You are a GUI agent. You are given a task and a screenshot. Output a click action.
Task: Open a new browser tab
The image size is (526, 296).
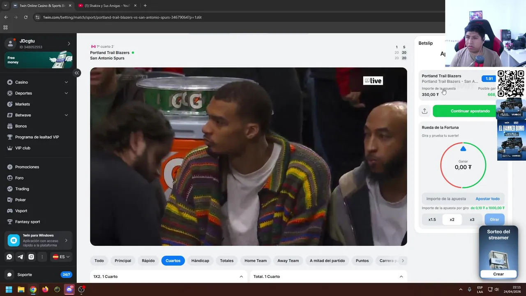145,6
